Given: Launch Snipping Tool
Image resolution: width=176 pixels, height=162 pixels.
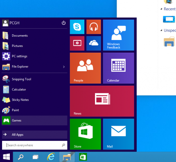Looking at the screenshot, I should click(x=34, y=79).
